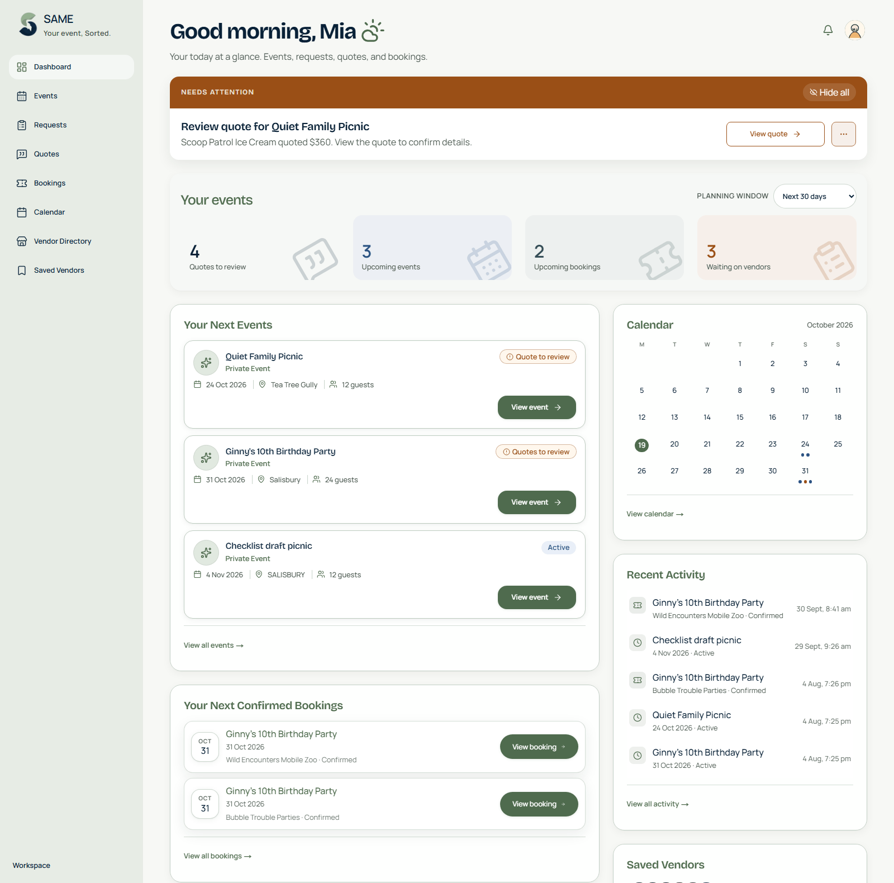
Task: Click the Quiet Family Picnic event sparkle icon
Action: click(x=206, y=363)
